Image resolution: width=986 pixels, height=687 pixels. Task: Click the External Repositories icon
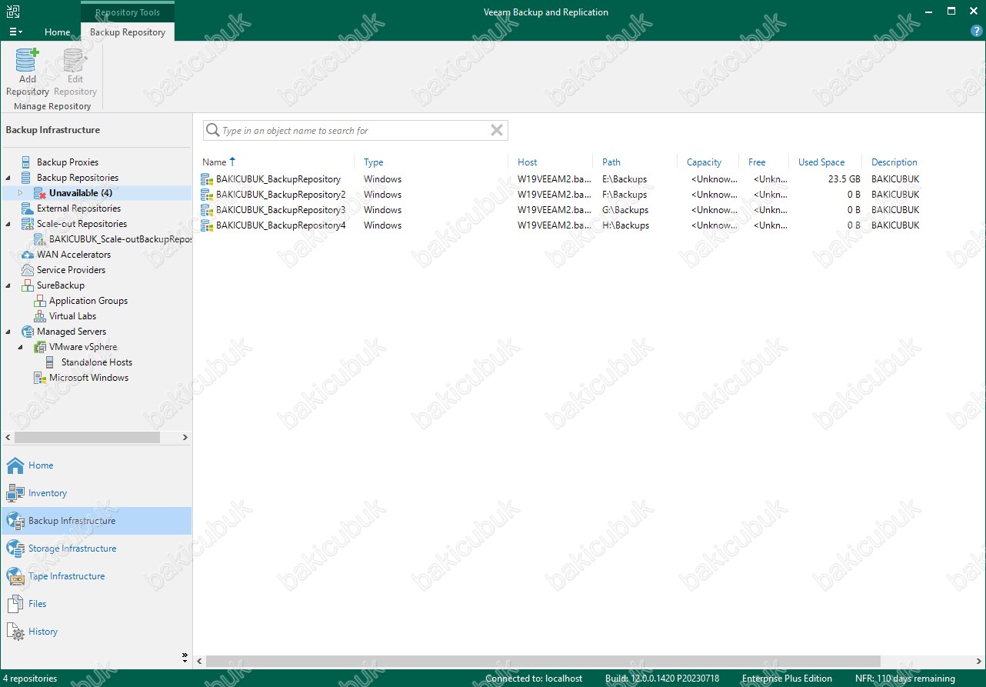[x=27, y=208]
